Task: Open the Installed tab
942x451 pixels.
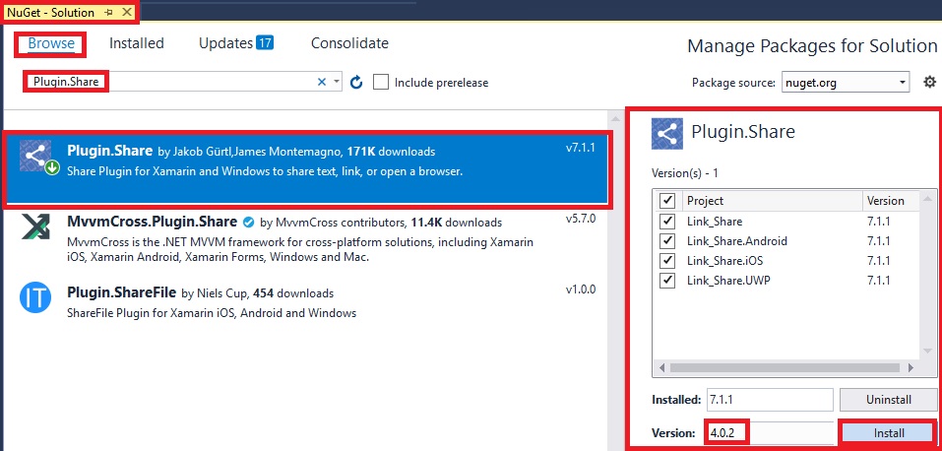Action: 137,43
